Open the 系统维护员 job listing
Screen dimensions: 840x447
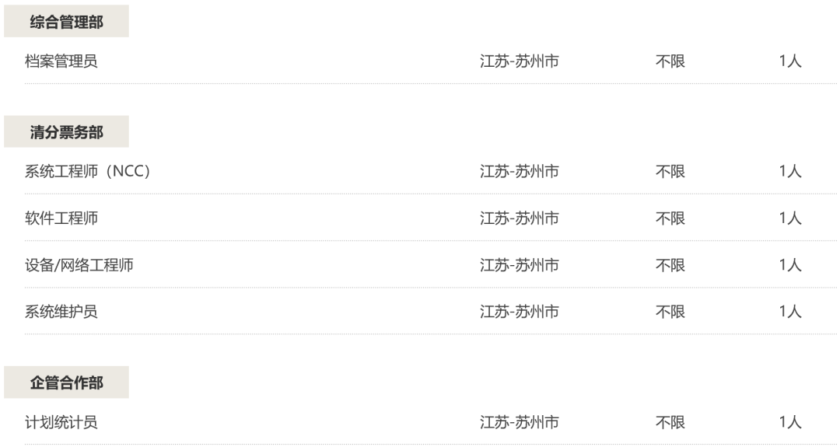coord(61,312)
